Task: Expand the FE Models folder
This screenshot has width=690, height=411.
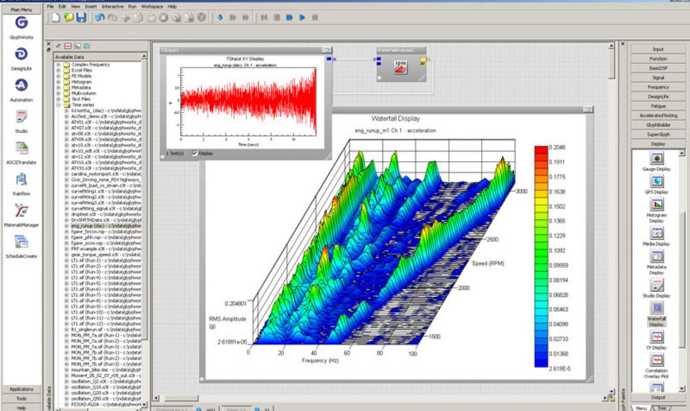Action: click(59, 76)
